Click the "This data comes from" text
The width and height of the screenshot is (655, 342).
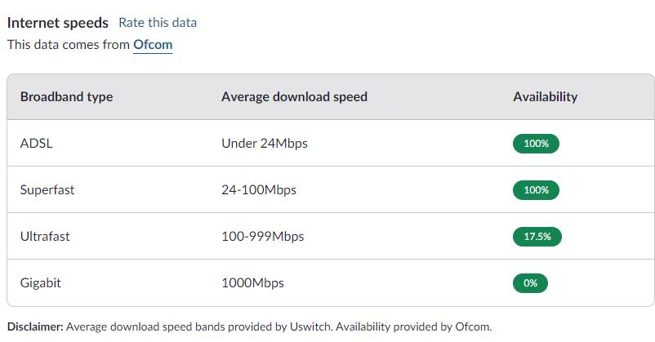(68, 45)
